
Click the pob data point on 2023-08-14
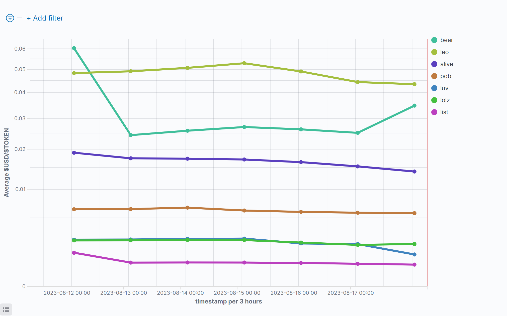point(187,208)
